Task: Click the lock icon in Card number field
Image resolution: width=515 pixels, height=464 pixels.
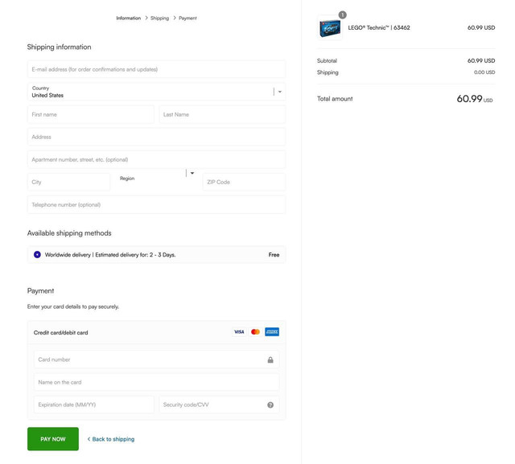Action: coord(270,359)
